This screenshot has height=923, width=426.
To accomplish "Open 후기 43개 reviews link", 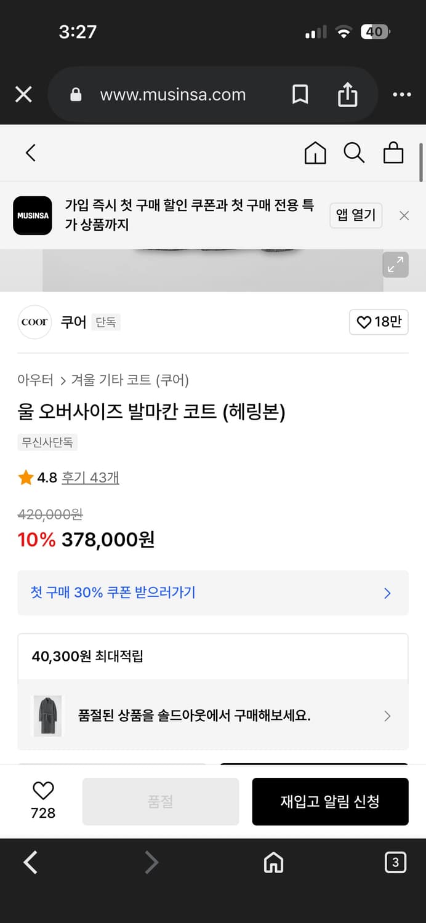I will [x=90, y=477].
